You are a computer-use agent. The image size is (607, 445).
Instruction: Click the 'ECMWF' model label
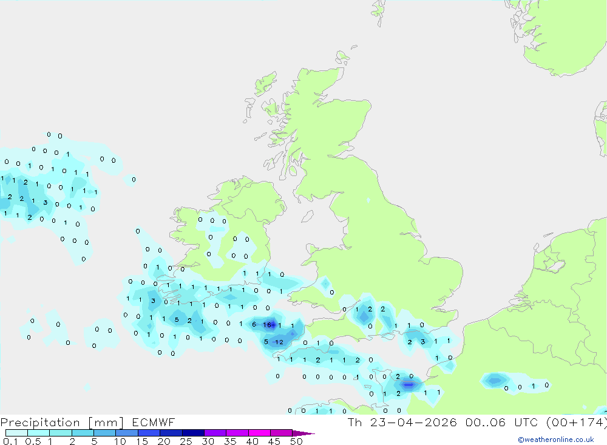point(154,422)
